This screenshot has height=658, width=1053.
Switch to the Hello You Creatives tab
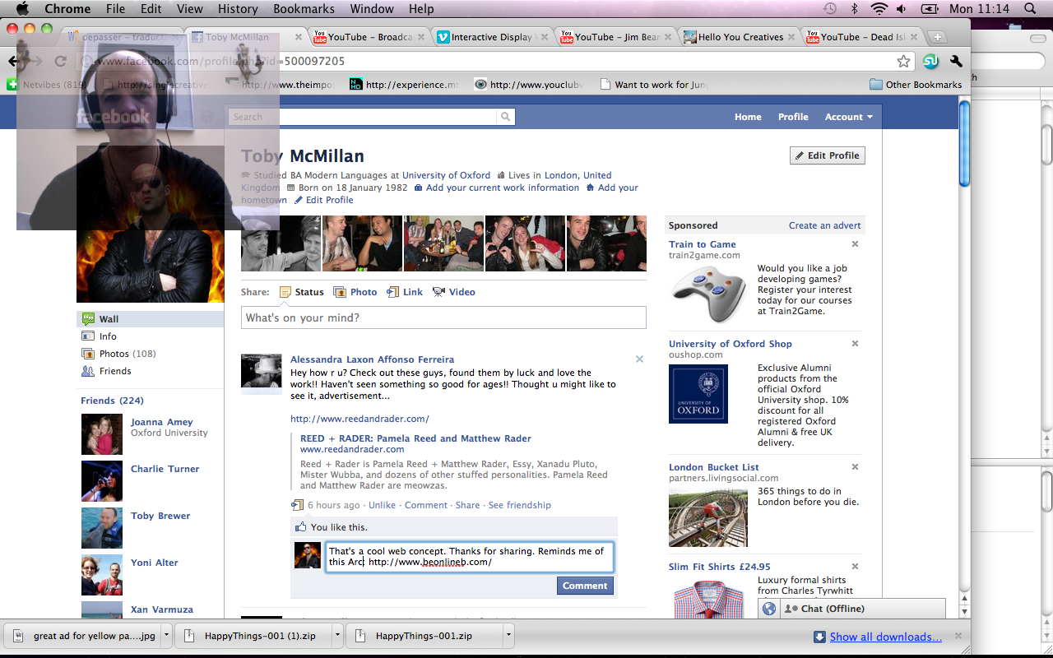pos(740,37)
